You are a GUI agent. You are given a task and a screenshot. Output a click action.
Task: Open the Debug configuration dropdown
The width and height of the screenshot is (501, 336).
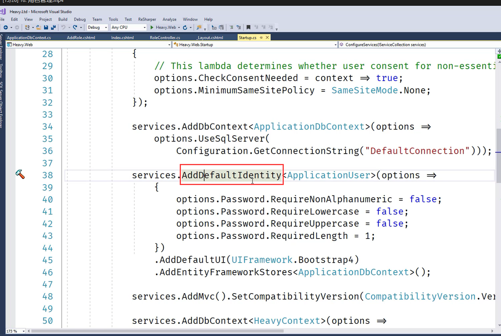coord(106,28)
